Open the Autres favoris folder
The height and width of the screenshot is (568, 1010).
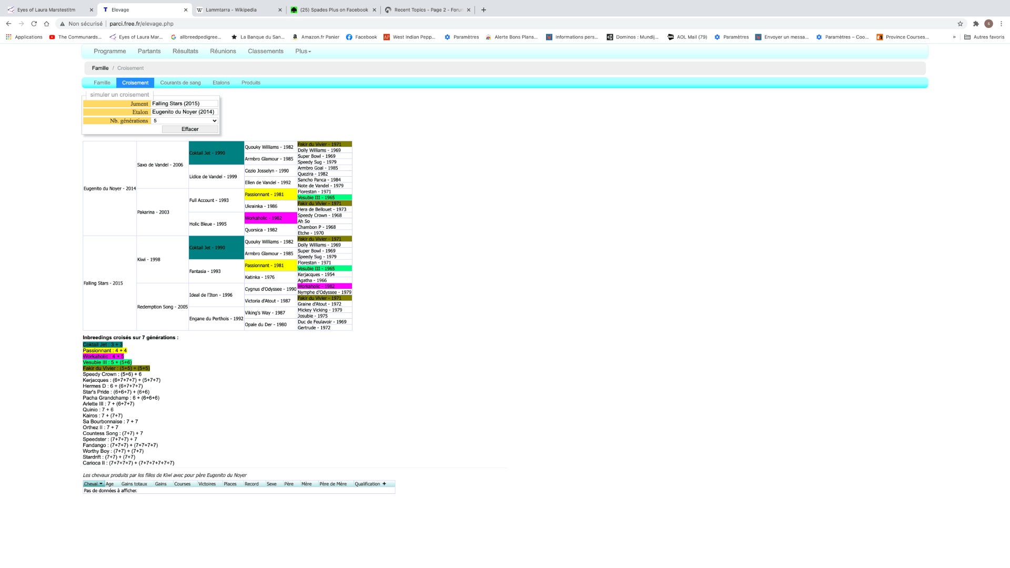click(984, 37)
